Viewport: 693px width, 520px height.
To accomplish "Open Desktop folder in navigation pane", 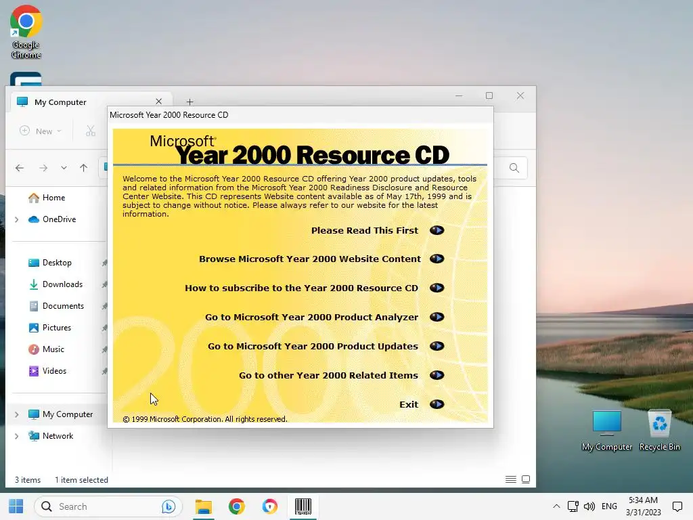I will (50, 263).
